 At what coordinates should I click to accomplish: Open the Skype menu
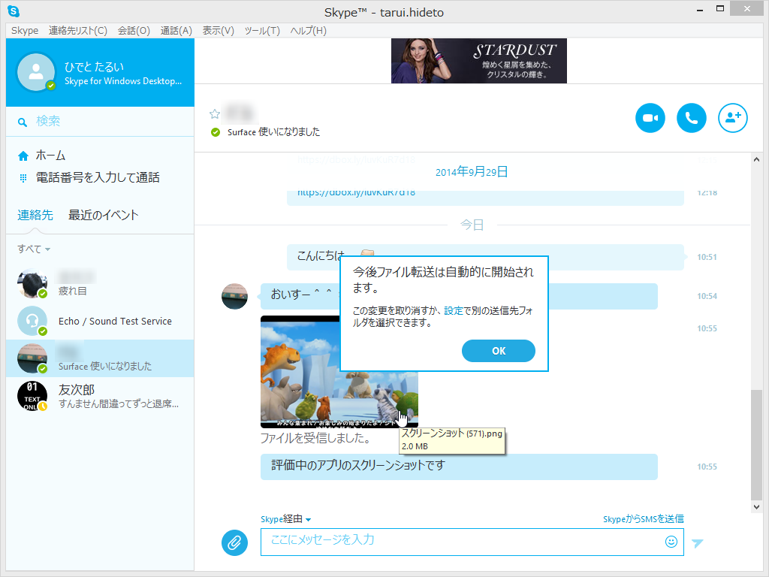(x=25, y=30)
